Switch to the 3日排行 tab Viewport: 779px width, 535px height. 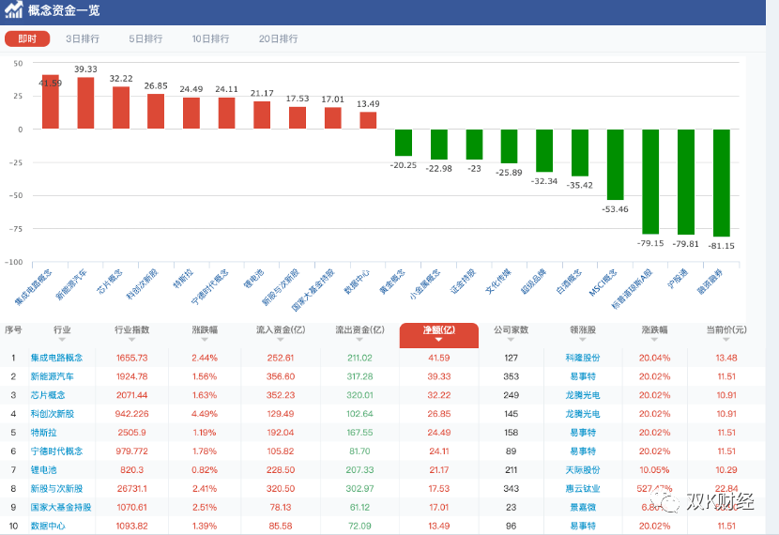tap(83, 39)
